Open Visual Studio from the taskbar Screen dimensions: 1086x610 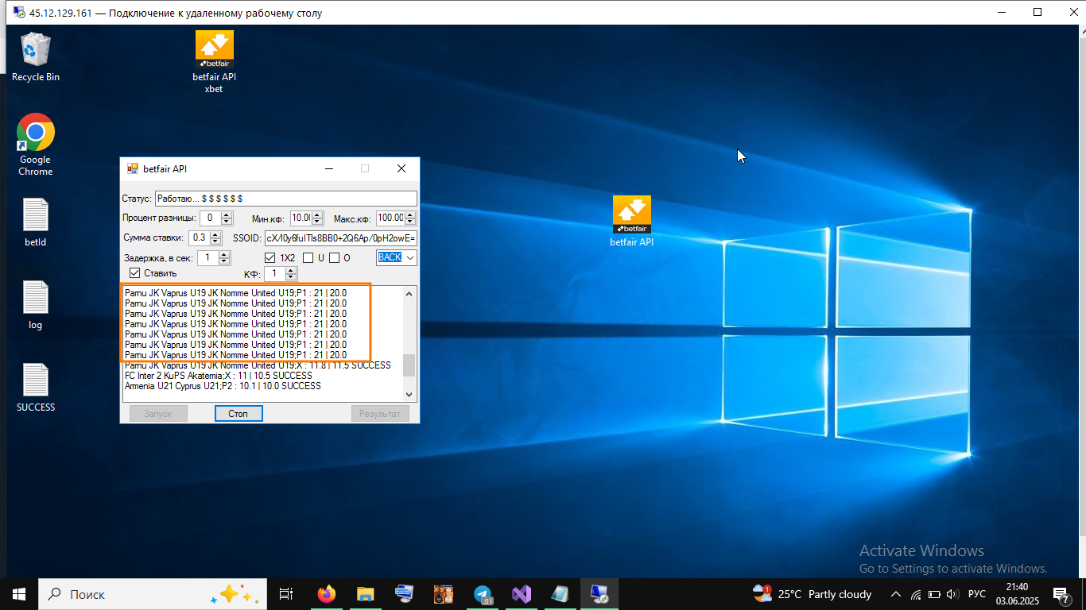tap(522, 593)
